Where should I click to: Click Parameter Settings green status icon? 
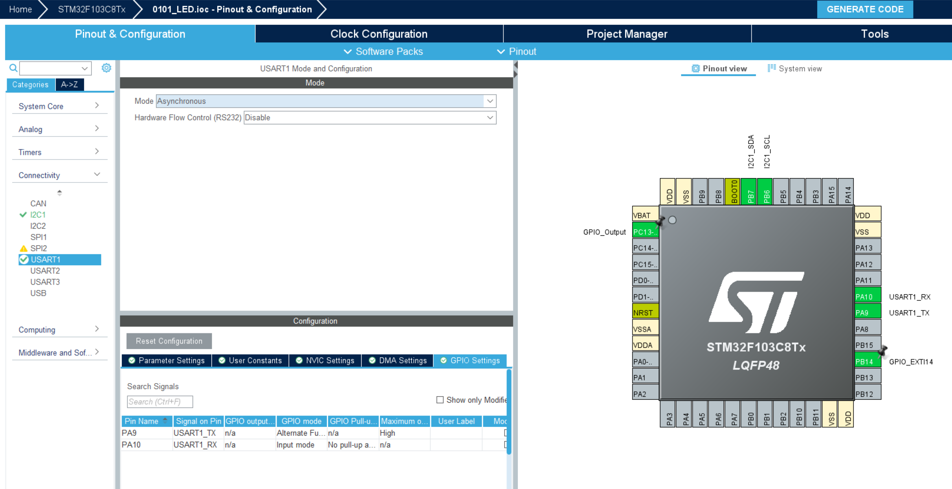click(132, 360)
